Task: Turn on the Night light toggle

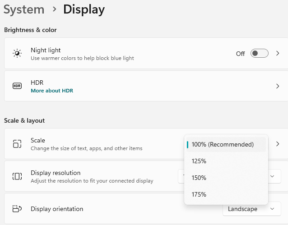Action: [260, 54]
